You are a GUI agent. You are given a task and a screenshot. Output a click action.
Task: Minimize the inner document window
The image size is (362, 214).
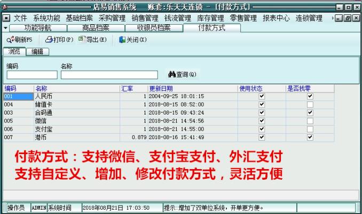(339, 18)
